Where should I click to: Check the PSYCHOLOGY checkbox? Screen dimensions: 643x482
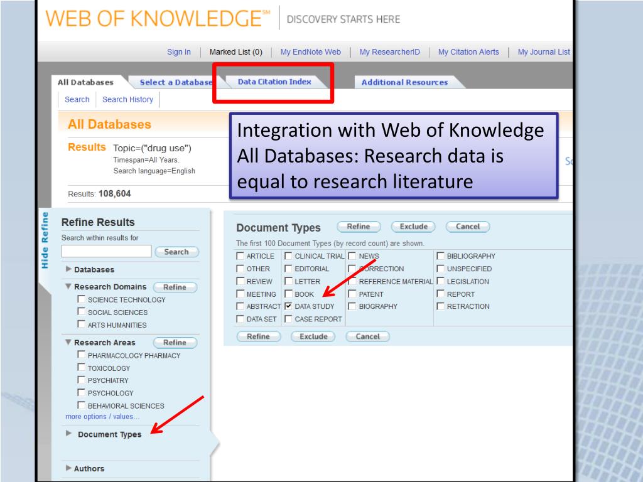(81, 393)
